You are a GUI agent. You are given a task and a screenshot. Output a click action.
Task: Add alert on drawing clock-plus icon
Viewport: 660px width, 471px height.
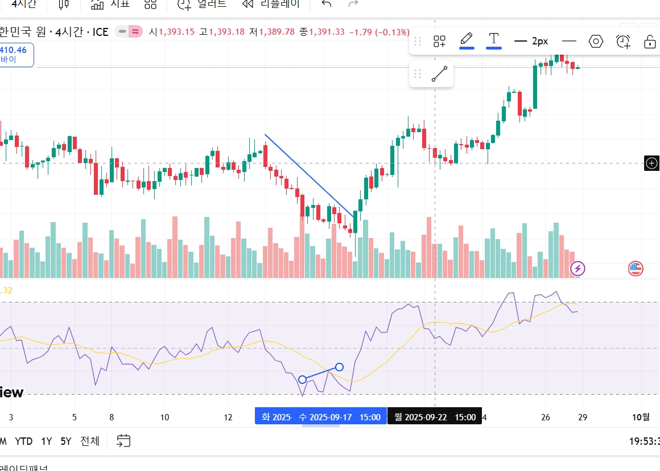622,41
